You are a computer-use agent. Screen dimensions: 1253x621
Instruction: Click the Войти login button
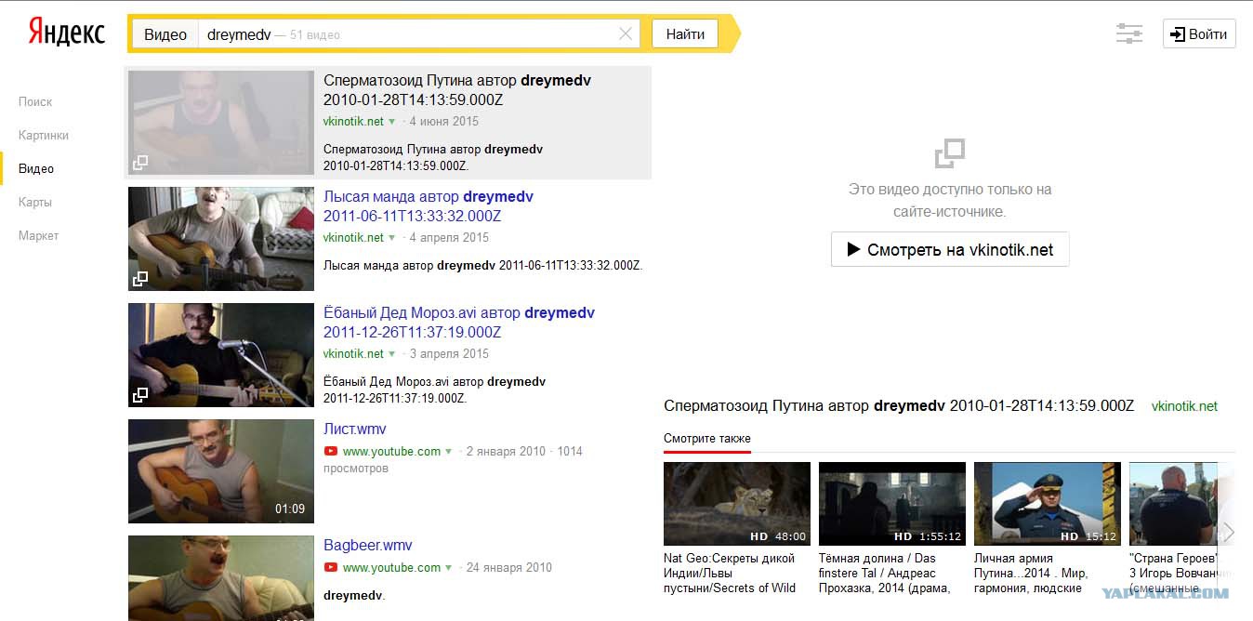(1199, 34)
